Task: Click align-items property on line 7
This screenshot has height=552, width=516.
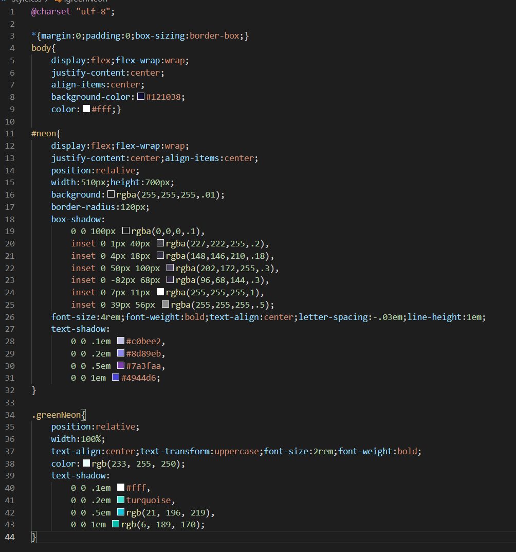Action: click(79, 84)
